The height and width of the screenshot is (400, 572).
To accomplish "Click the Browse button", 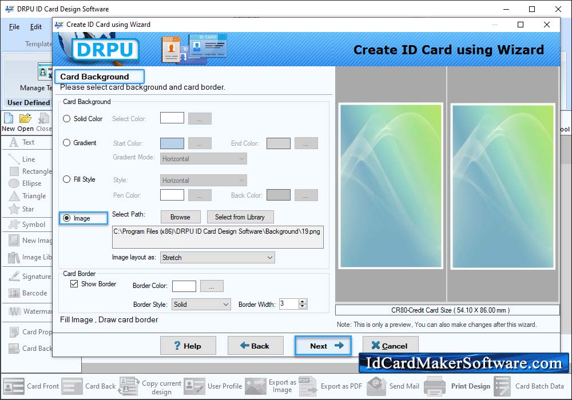I will pyautogui.click(x=181, y=217).
